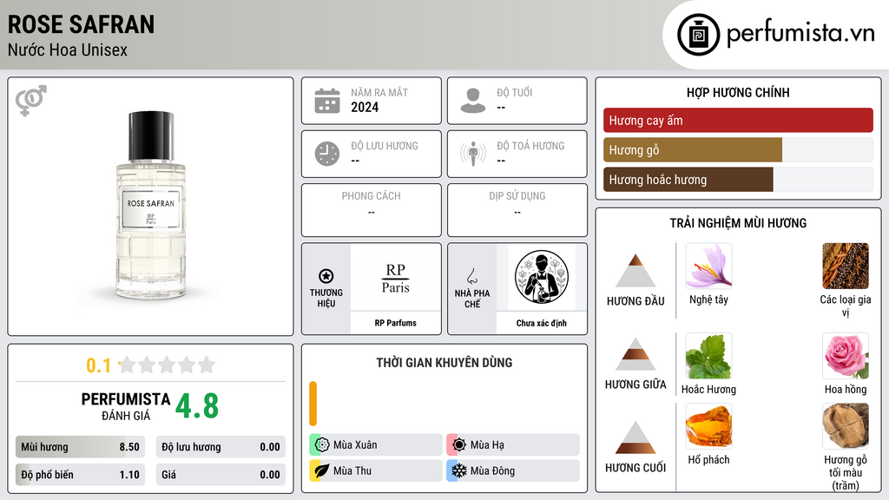The image size is (889, 500).
Task: Click the Hương đầu pyramid icon
Action: pyautogui.click(x=635, y=271)
